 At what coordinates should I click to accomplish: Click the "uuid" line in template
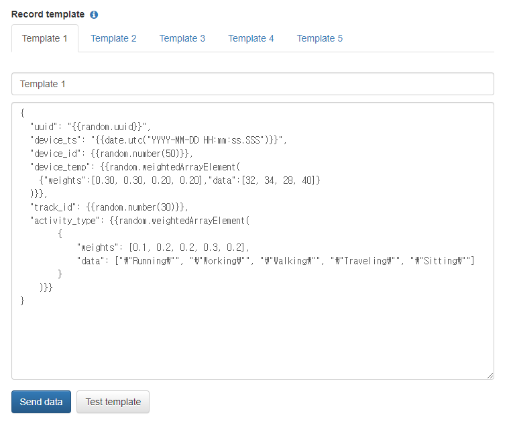pos(91,127)
